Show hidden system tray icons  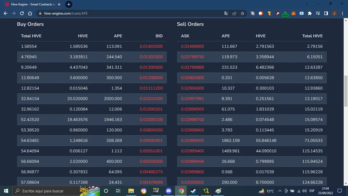(280, 191)
